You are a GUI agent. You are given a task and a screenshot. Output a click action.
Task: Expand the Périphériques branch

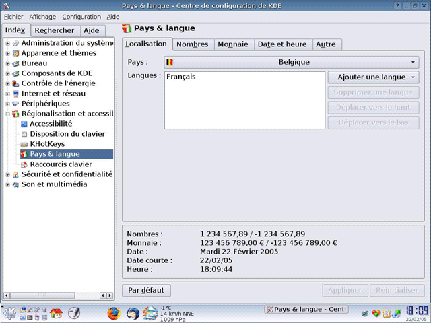pos(7,104)
